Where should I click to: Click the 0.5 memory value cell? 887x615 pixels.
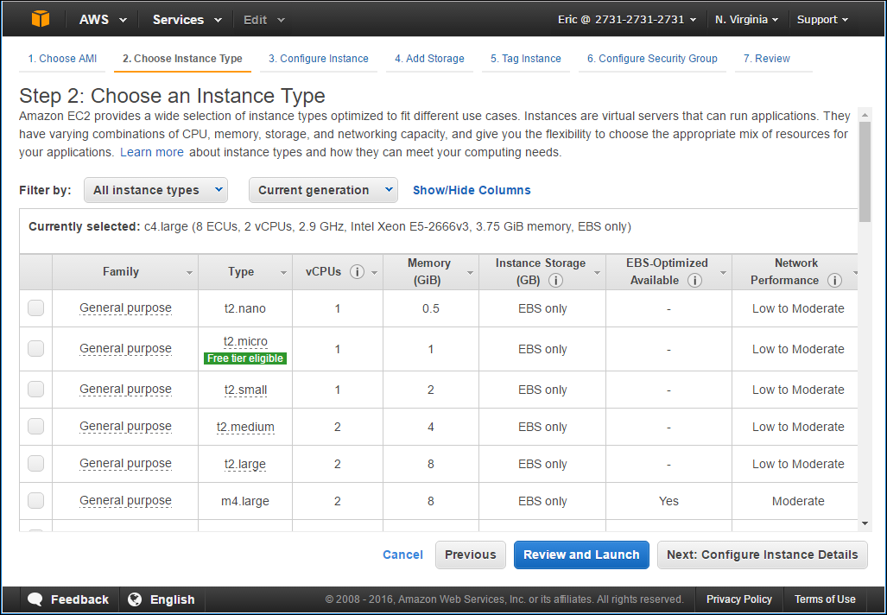(430, 309)
